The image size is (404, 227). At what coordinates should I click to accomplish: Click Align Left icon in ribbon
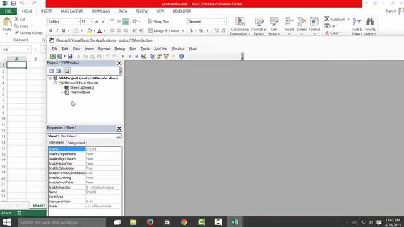[x=112, y=31]
